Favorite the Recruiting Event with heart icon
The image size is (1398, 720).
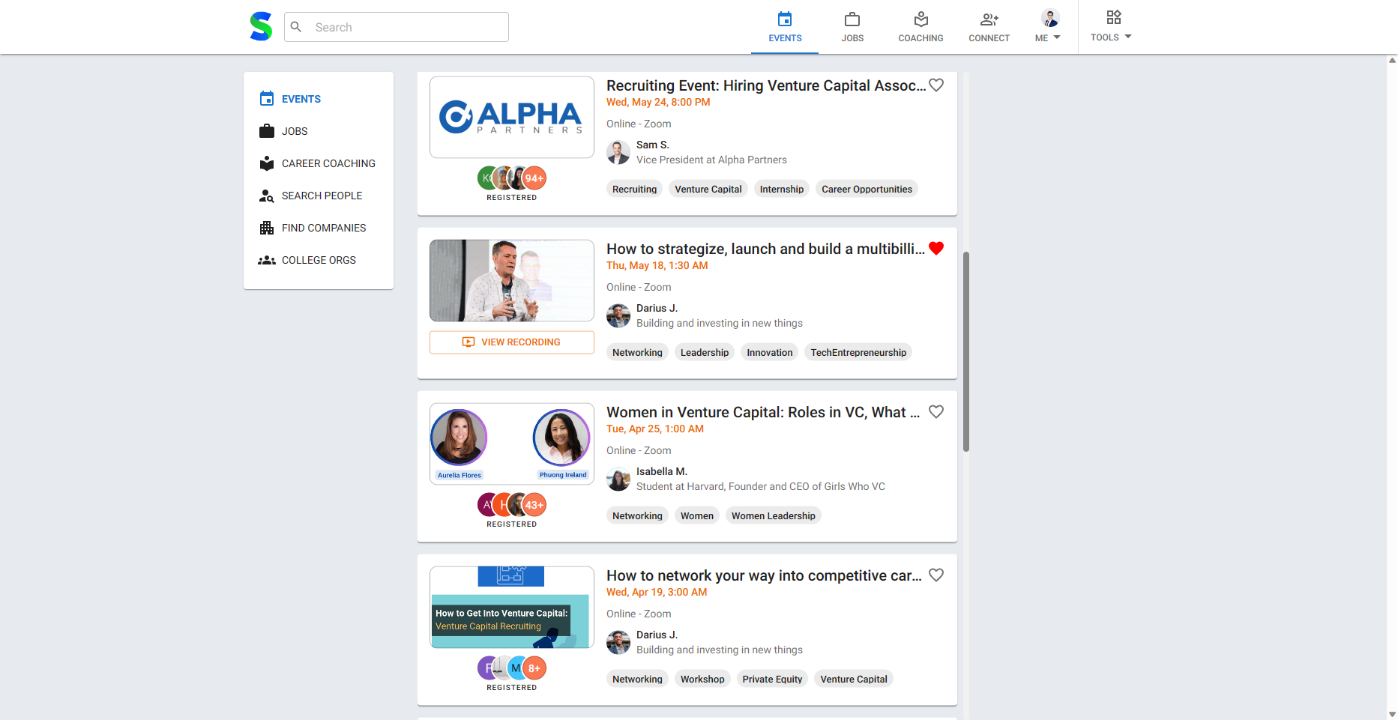point(936,85)
